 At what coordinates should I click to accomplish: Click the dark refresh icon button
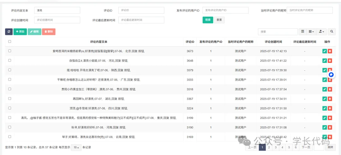click(x=9, y=32)
